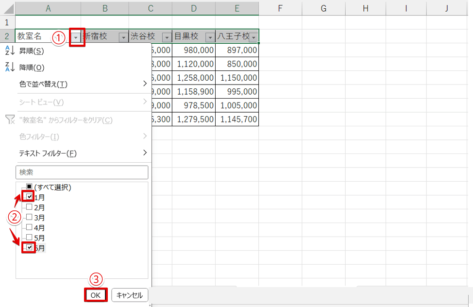Click the sort ascending A-Z icon

10,51
